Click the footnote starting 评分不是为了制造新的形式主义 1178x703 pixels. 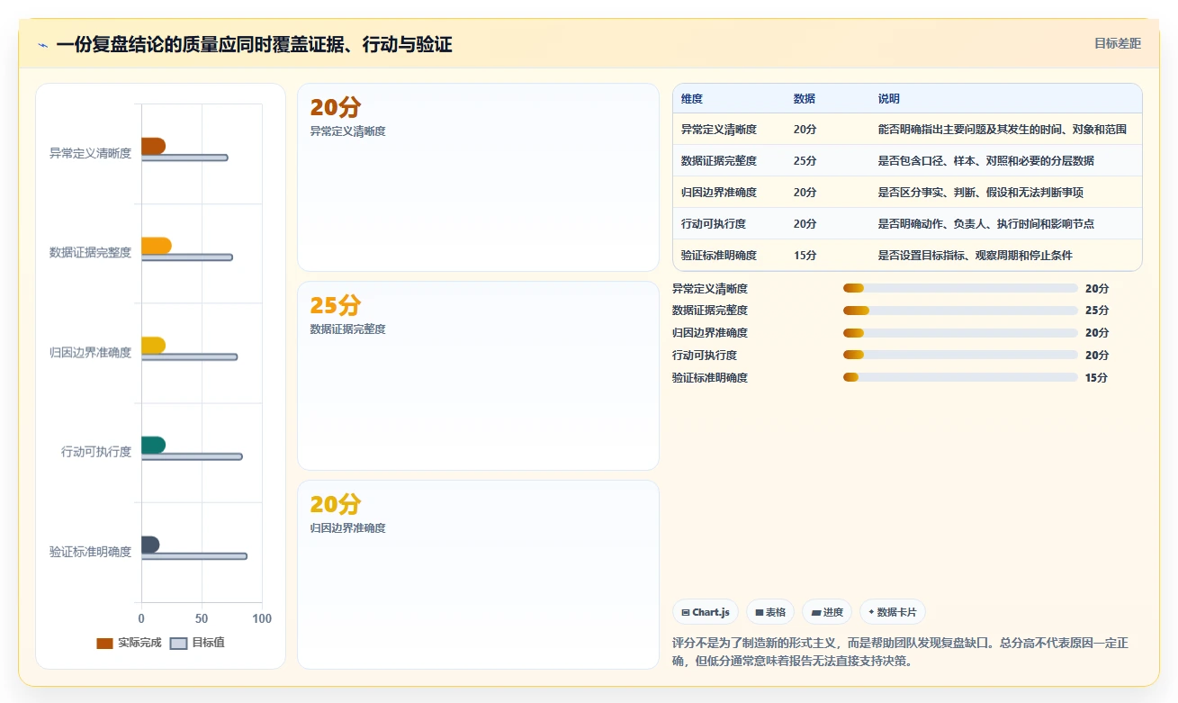coord(901,652)
